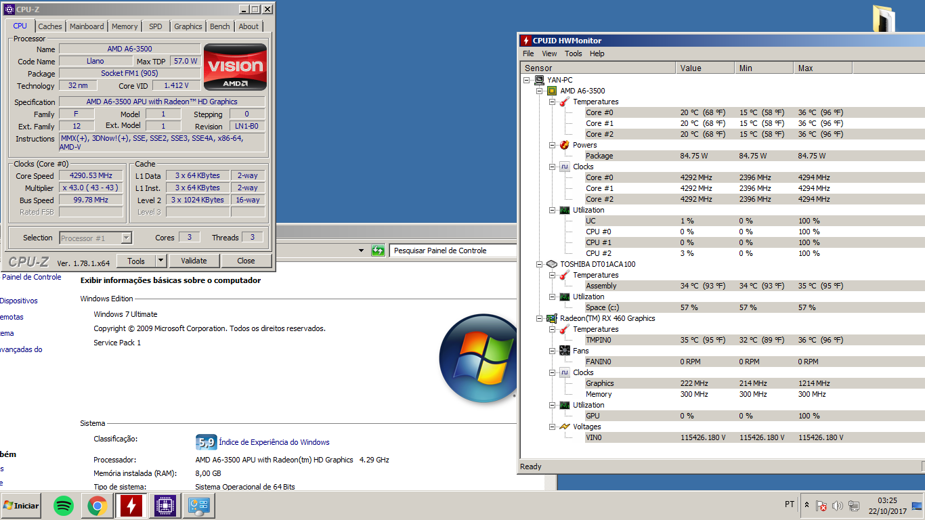Switch to the Mainboard tab
Screen dimensions: 925x520
87,26
